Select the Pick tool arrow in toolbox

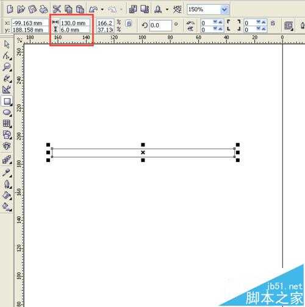click(7, 44)
